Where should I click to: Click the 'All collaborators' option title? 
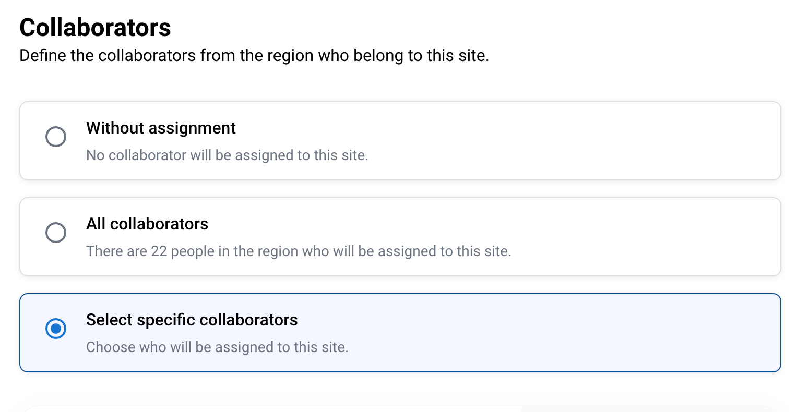pyautogui.click(x=147, y=224)
